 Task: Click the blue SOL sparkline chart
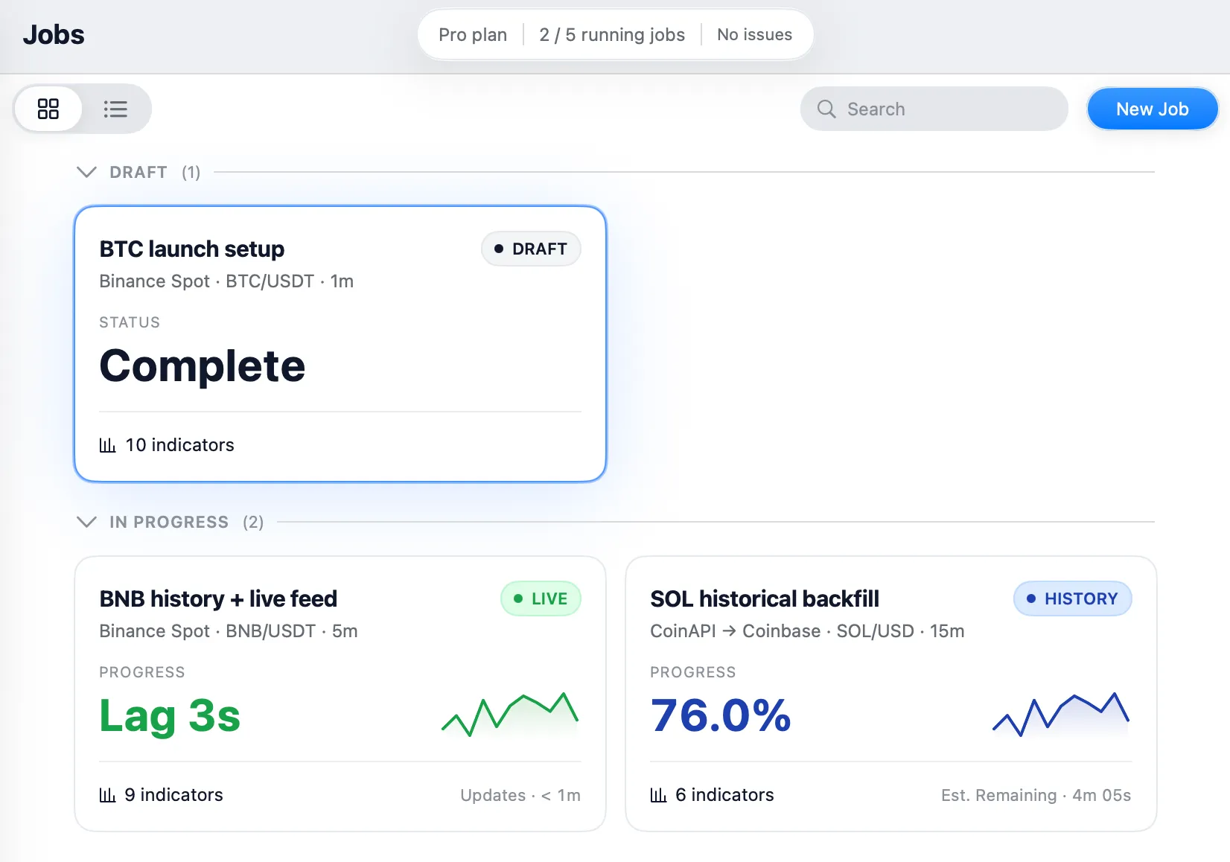click(1061, 715)
